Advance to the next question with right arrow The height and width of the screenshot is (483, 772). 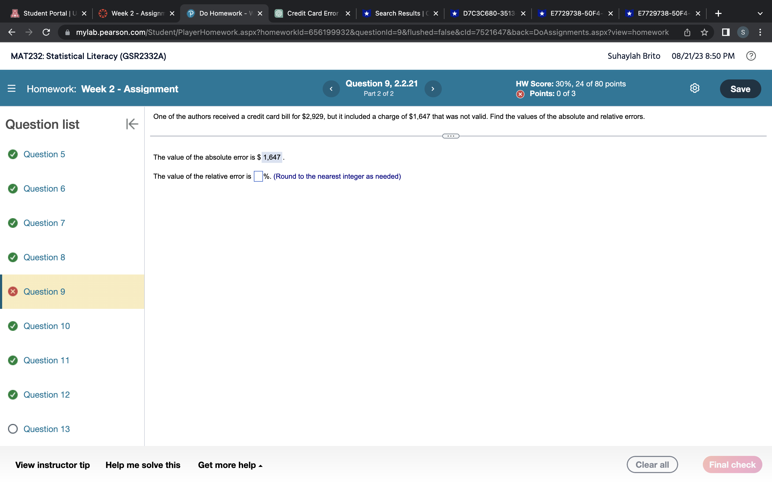433,89
